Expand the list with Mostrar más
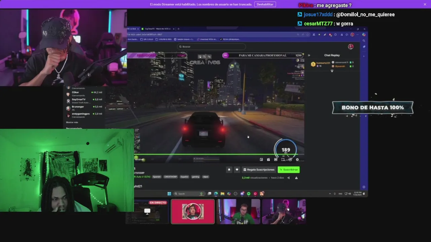Viewport: 431px width, 242px height. pyautogui.click(x=72, y=122)
